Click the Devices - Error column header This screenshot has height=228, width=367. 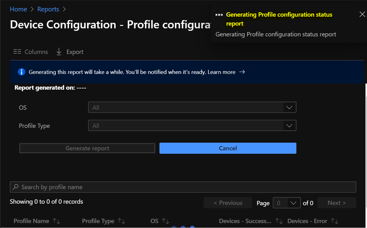pyautogui.click(x=307, y=221)
